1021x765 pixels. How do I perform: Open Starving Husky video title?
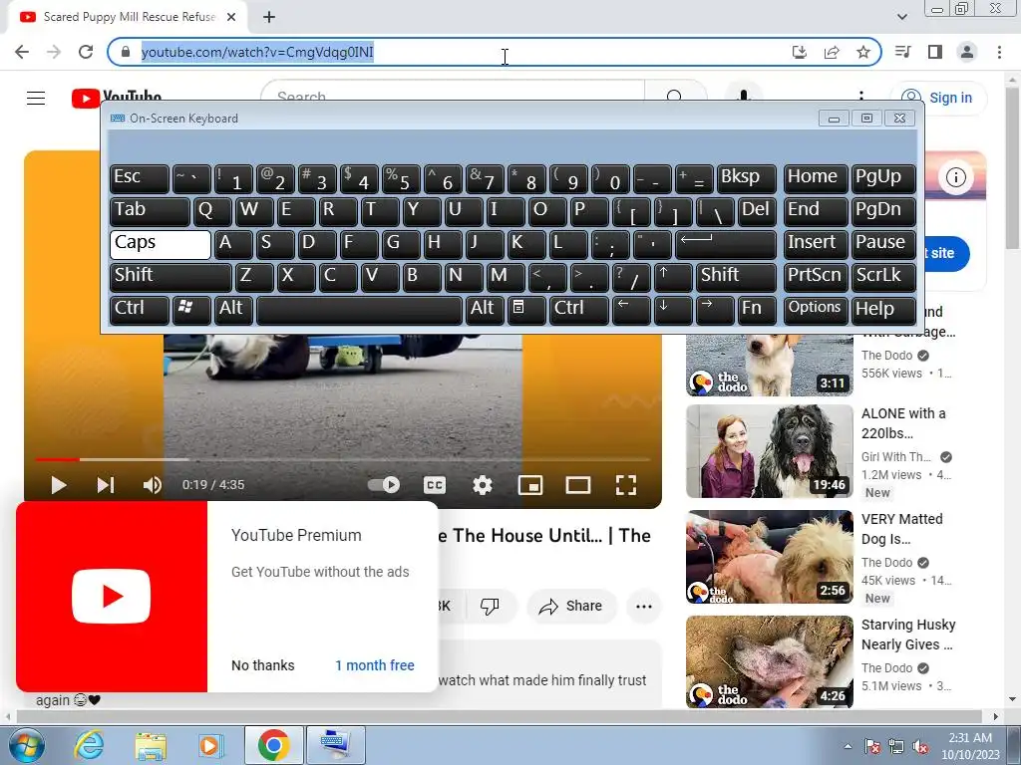pos(908,635)
